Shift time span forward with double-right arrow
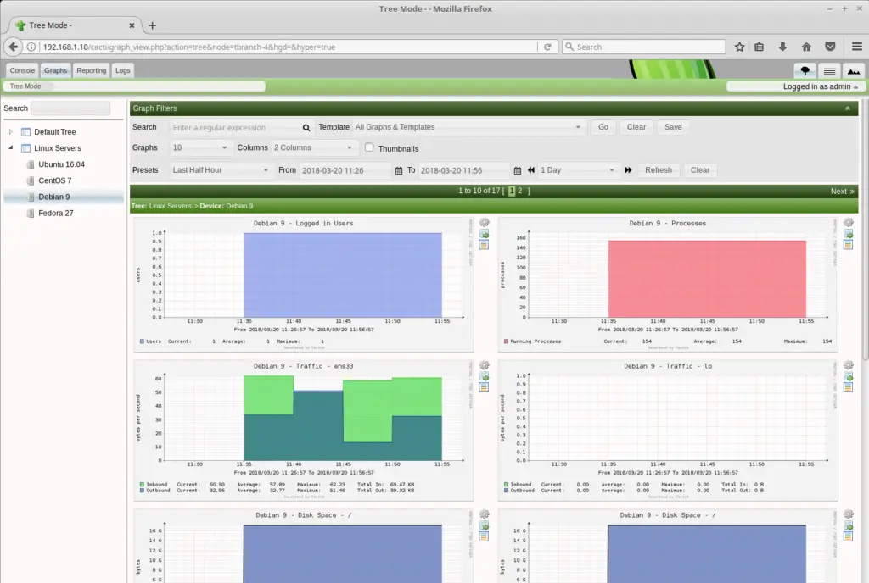 [x=628, y=170]
